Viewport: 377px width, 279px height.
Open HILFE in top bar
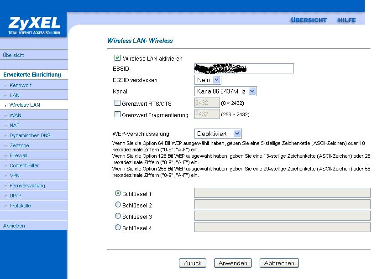tap(346, 20)
